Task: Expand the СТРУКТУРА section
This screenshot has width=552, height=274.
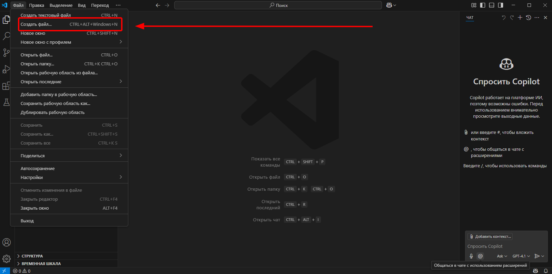Action: 32,256
